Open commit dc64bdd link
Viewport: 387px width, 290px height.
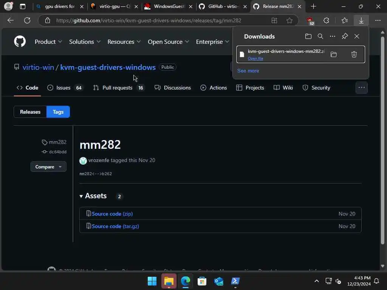pos(57,152)
